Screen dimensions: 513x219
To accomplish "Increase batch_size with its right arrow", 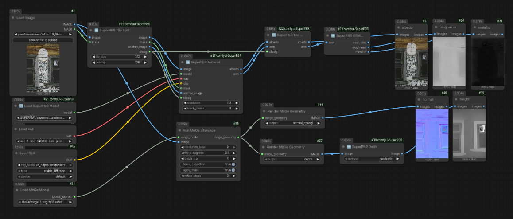I will click(235, 158).
